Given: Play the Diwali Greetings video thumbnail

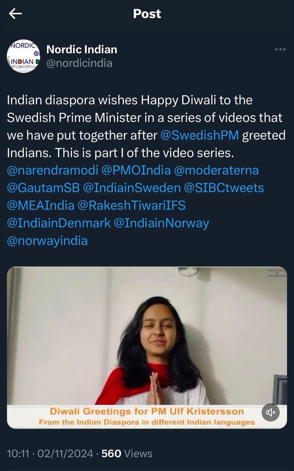Looking at the screenshot, I should (x=147, y=347).
